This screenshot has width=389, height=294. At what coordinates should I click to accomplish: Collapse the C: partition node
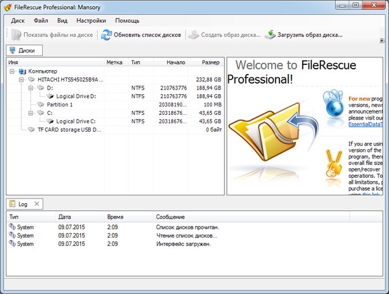coord(30,113)
